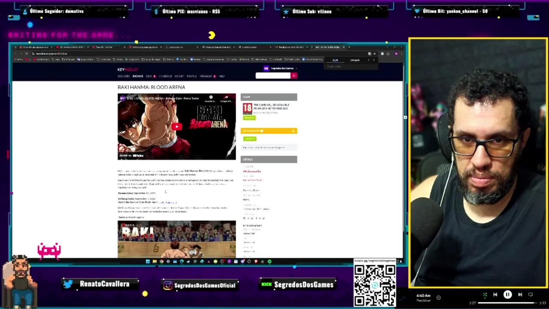
Task: Click the green button below favorites bar
Action: pyautogui.click(x=250, y=139)
